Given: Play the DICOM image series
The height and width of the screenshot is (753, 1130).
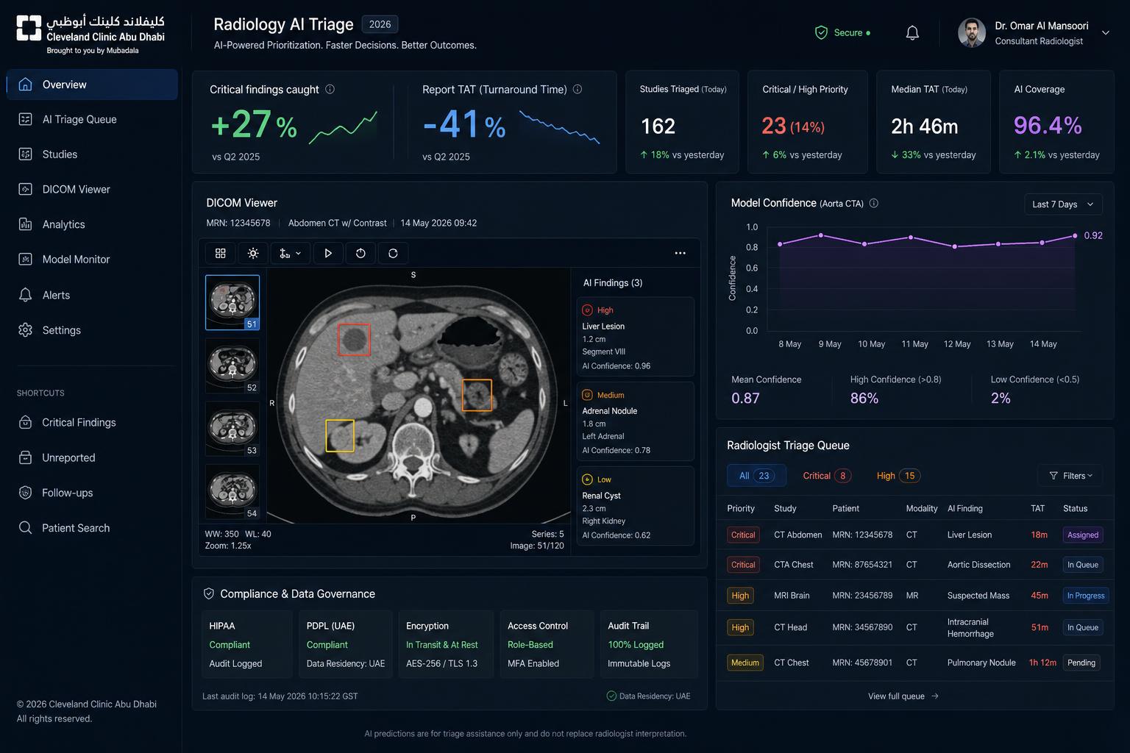Looking at the screenshot, I should pyautogui.click(x=328, y=253).
